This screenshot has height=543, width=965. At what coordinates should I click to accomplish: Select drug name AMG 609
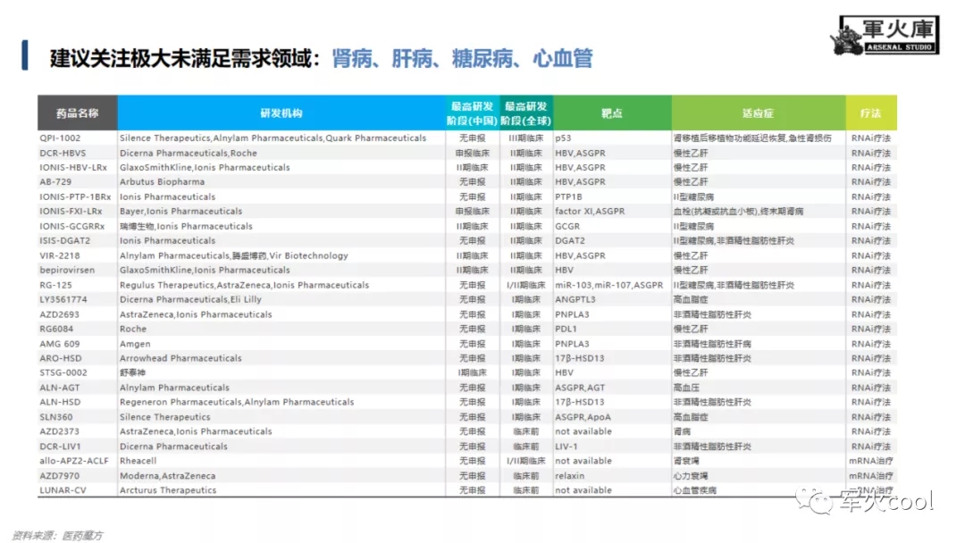click(x=60, y=344)
